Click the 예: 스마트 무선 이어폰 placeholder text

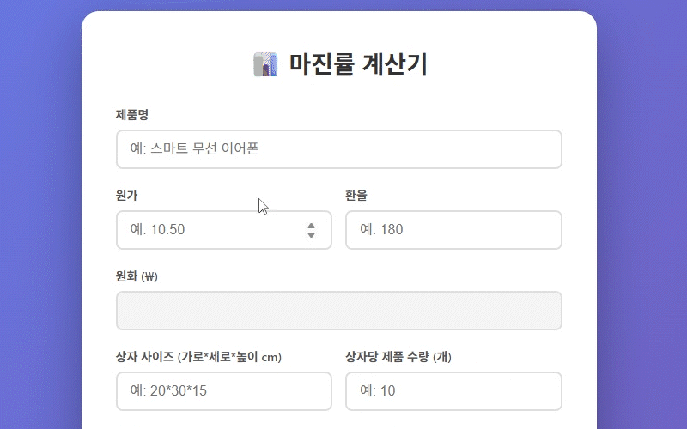195,149
